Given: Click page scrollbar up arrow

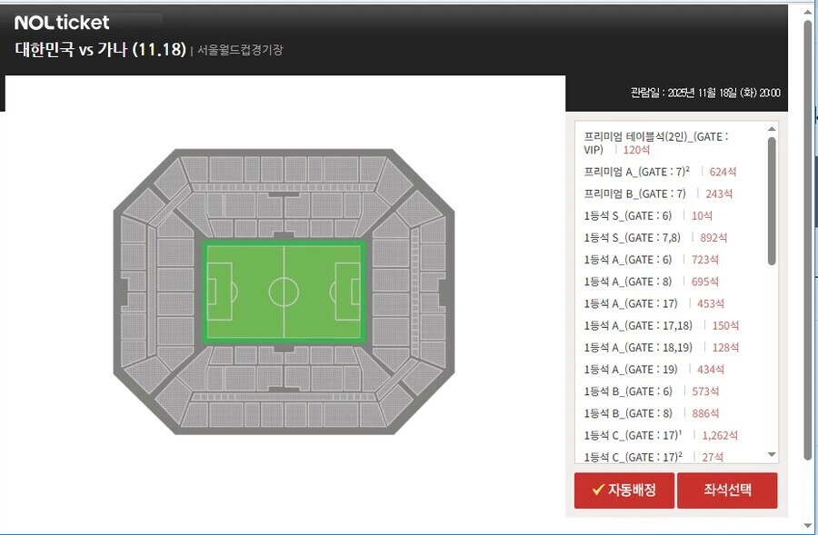Looking at the screenshot, I should (x=808, y=11).
